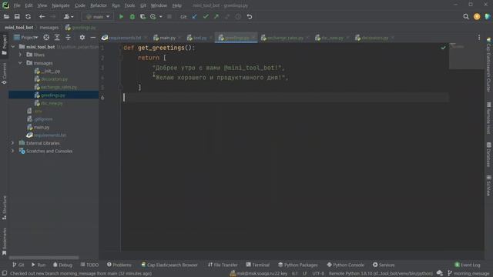Collapse the mini_tool_bot root folder
Screen dimensions: 493x277
tap(13, 47)
